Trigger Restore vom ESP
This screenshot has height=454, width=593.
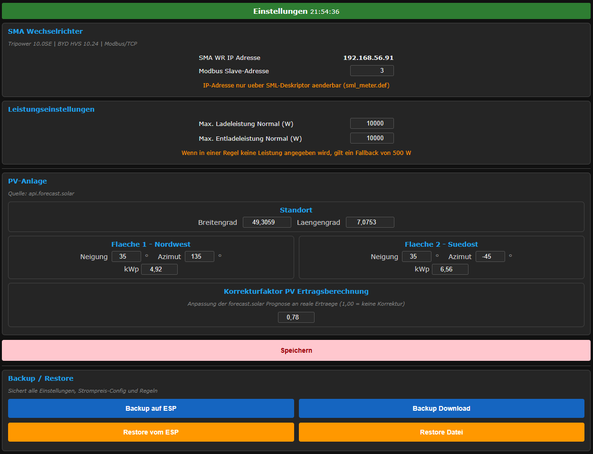pos(151,432)
